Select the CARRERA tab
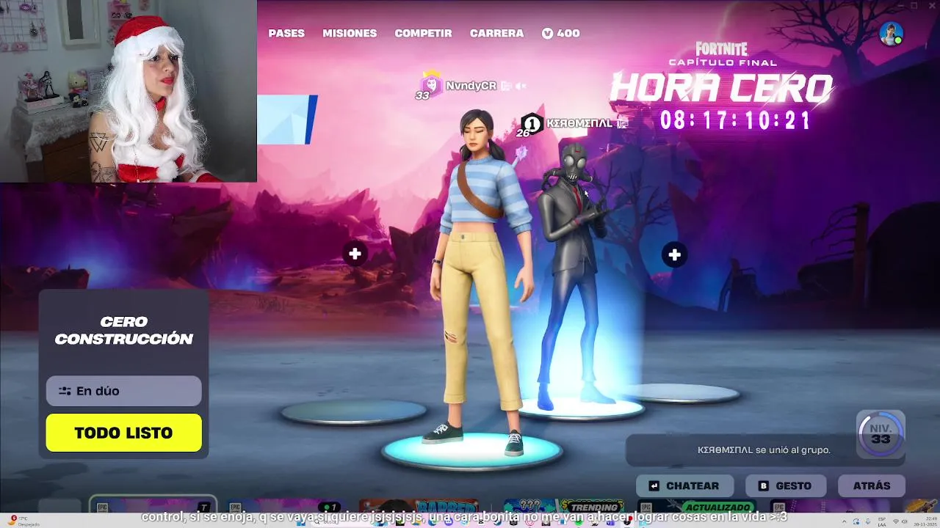 496,33
